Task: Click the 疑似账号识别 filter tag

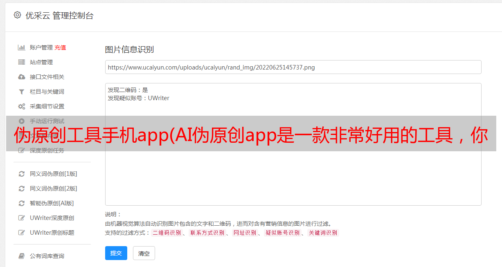Action: click(x=282, y=233)
